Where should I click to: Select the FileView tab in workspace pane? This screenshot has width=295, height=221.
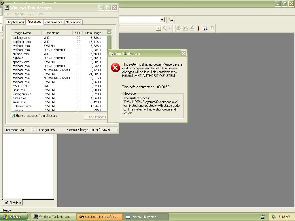coord(13,203)
